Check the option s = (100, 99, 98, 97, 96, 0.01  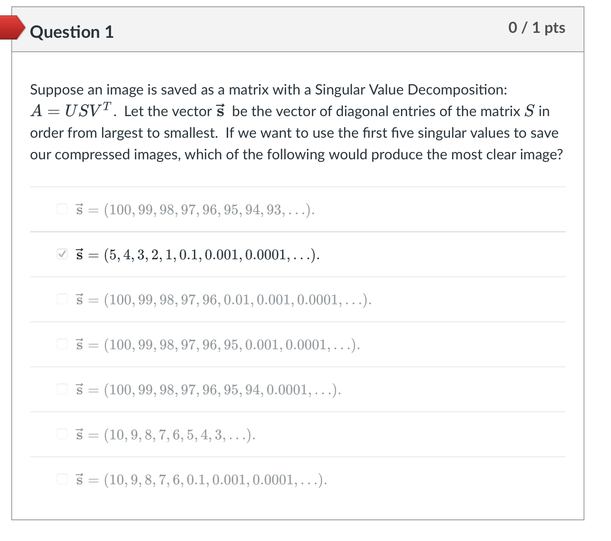point(62,298)
